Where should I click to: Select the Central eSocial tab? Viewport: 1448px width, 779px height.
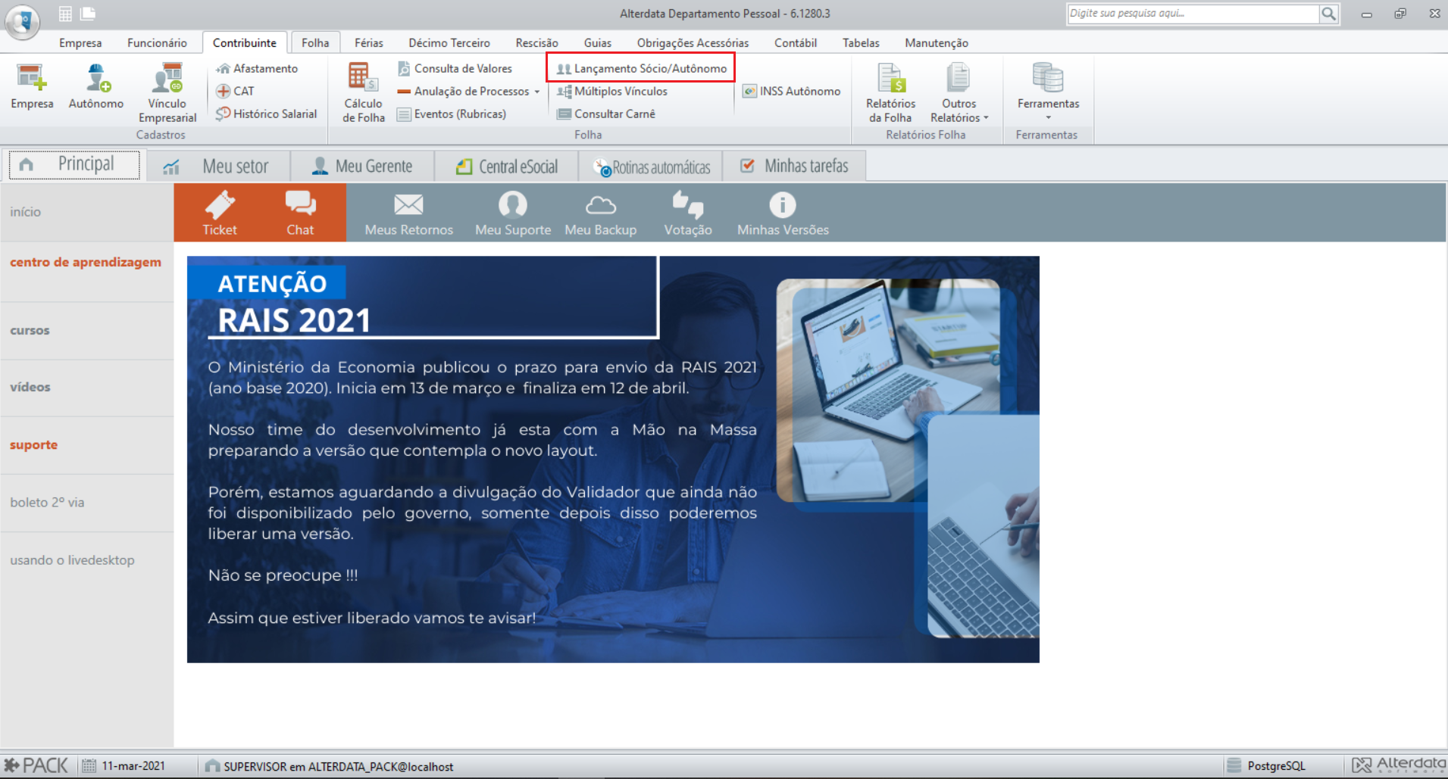click(506, 166)
